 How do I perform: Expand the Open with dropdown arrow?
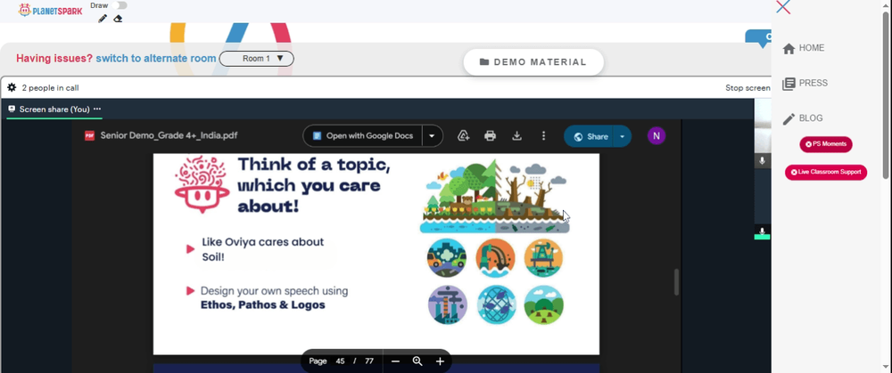(432, 135)
